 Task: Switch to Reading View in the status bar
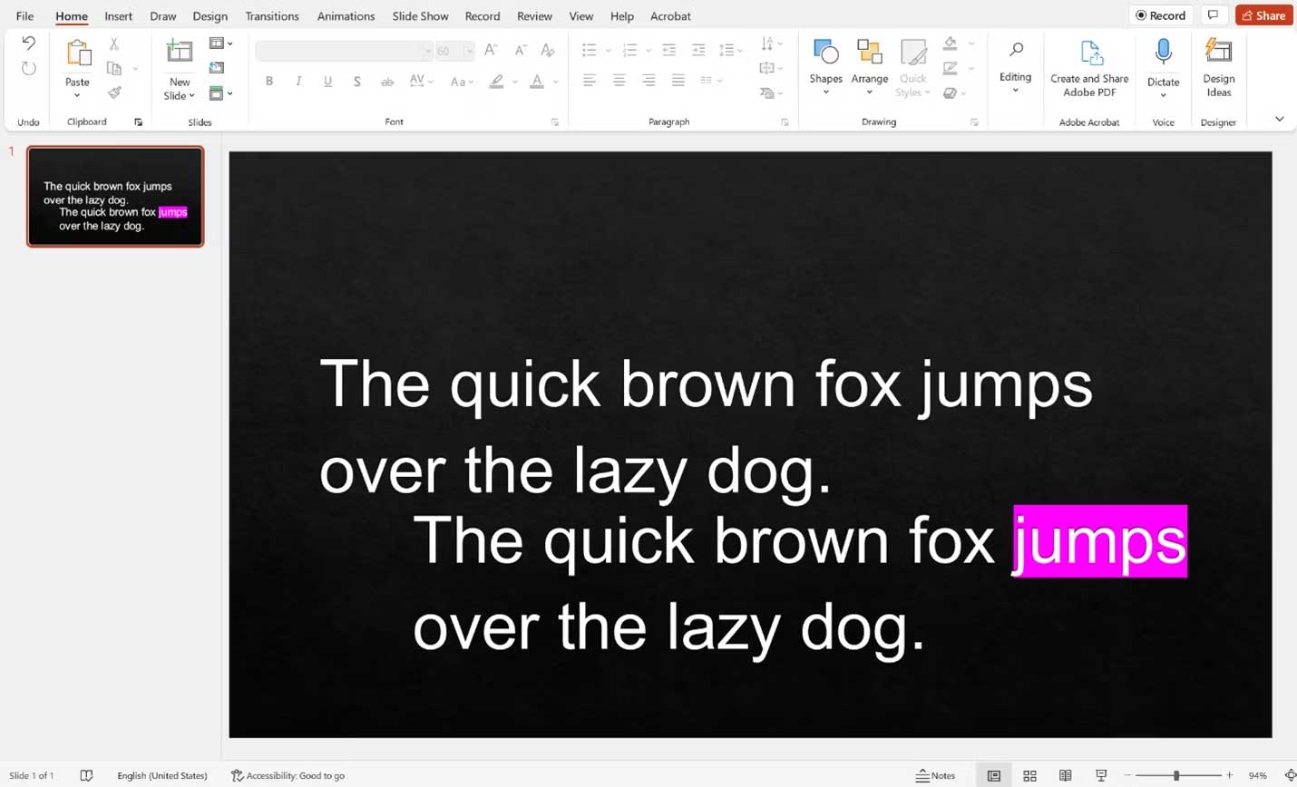click(x=1065, y=775)
